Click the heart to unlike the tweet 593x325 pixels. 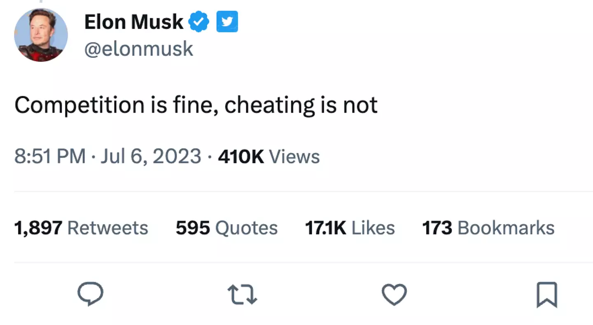[x=394, y=295]
